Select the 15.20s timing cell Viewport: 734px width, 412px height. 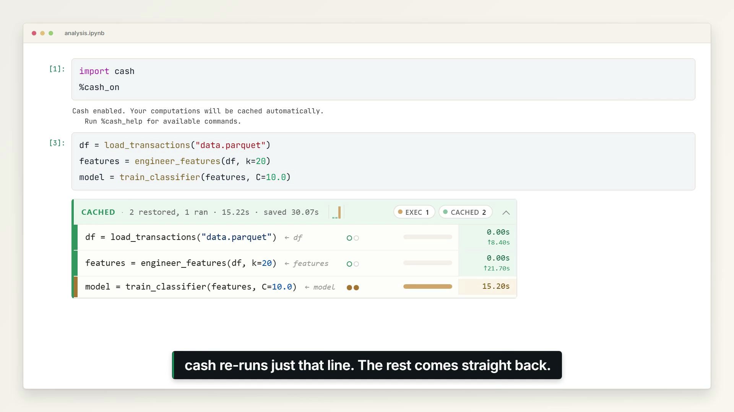487,286
